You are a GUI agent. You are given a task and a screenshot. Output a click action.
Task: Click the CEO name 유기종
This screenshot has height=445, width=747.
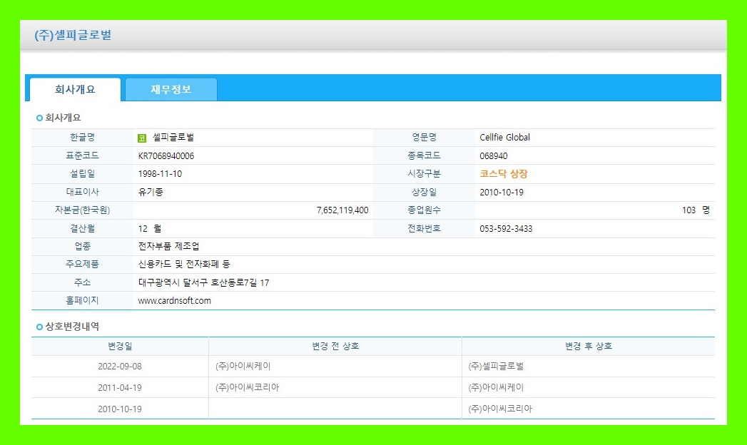tap(151, 193)
